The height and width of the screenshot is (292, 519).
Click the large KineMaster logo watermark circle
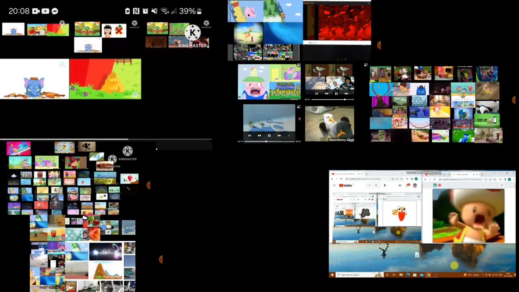tap(193, 33)
